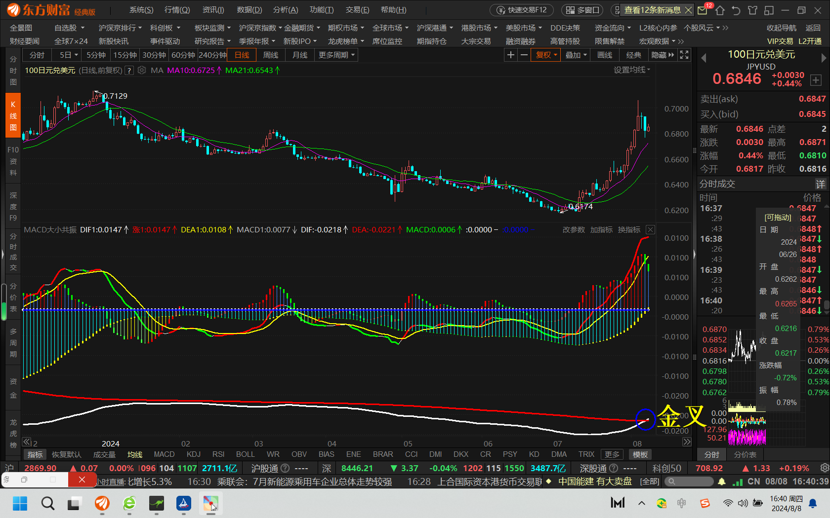Image resolution: width=830 pixels, height=518 pixels.
Task: Advance chart timeline with right double arrow
Action: pos(687,442)
